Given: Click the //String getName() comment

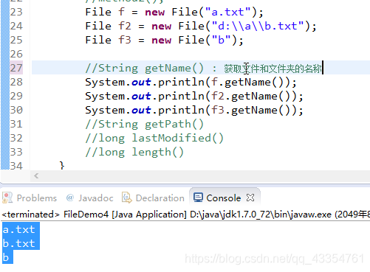Looking at the screenshot, I should 145,68.
